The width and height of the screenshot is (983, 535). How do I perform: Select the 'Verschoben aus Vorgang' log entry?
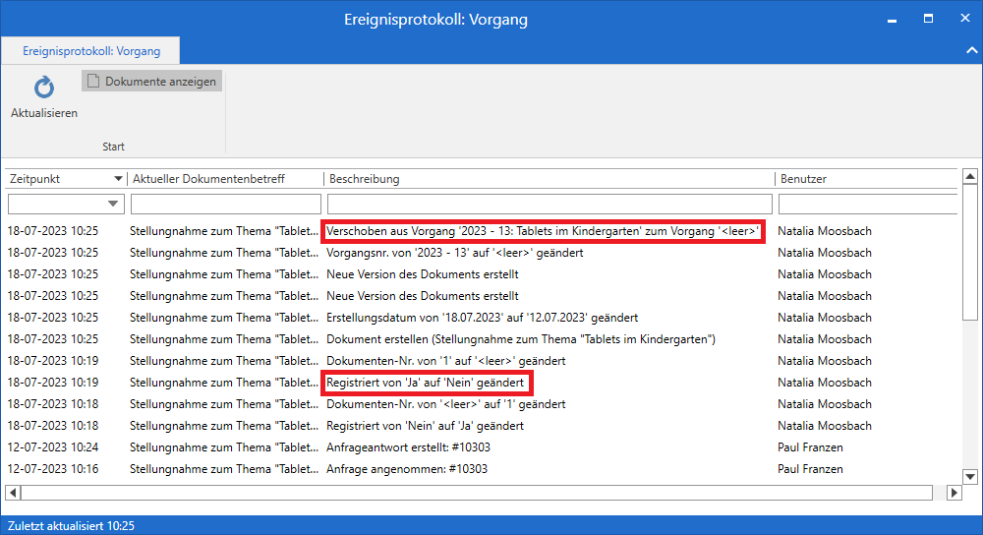[544, 231]
